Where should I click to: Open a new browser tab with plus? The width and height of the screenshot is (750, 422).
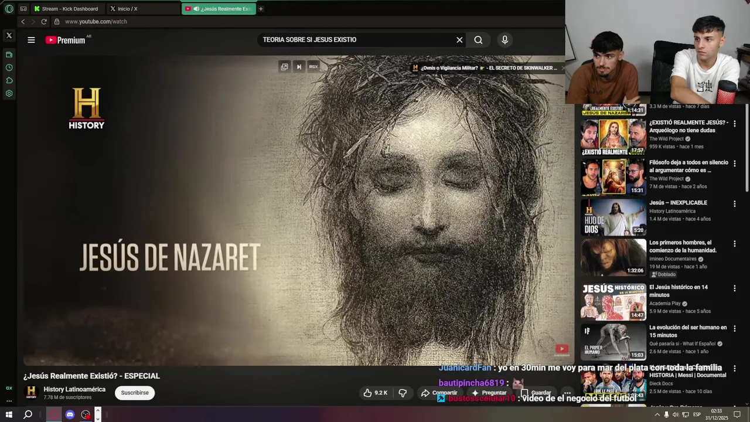pyautogui.click(x=261, y=9)
